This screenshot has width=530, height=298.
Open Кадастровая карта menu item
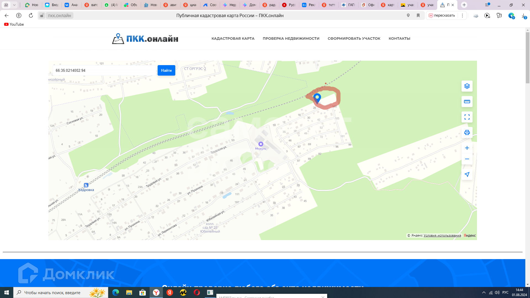233,38
